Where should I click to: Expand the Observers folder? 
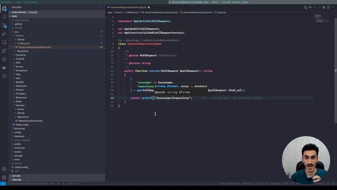21,86
